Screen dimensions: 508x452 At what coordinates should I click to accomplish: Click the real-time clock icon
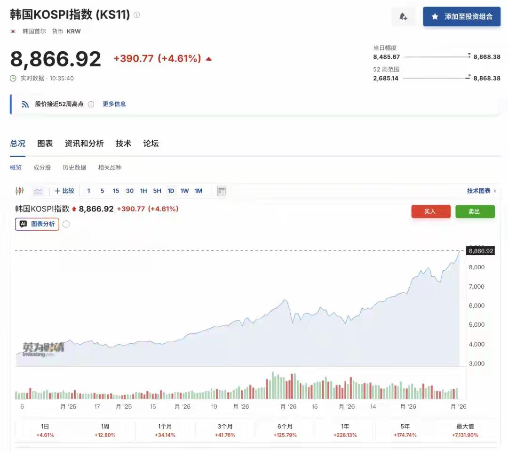[13, 78]
